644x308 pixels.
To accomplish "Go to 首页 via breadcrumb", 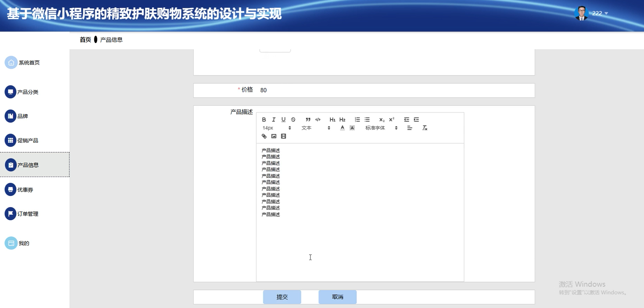I will pyautogui.click(x=85, y=40).
